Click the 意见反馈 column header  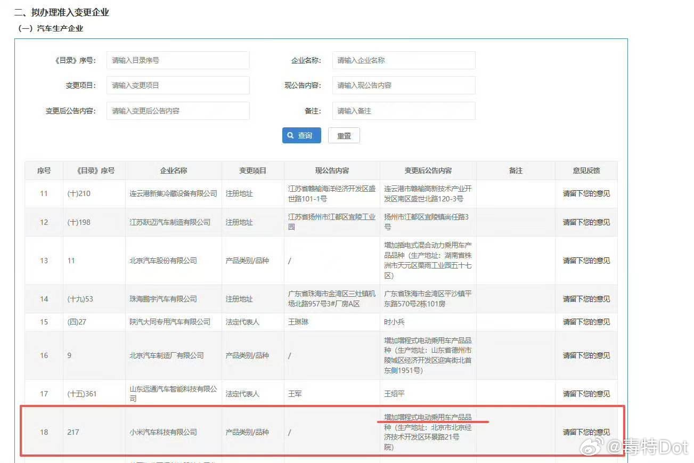point(586,170)
